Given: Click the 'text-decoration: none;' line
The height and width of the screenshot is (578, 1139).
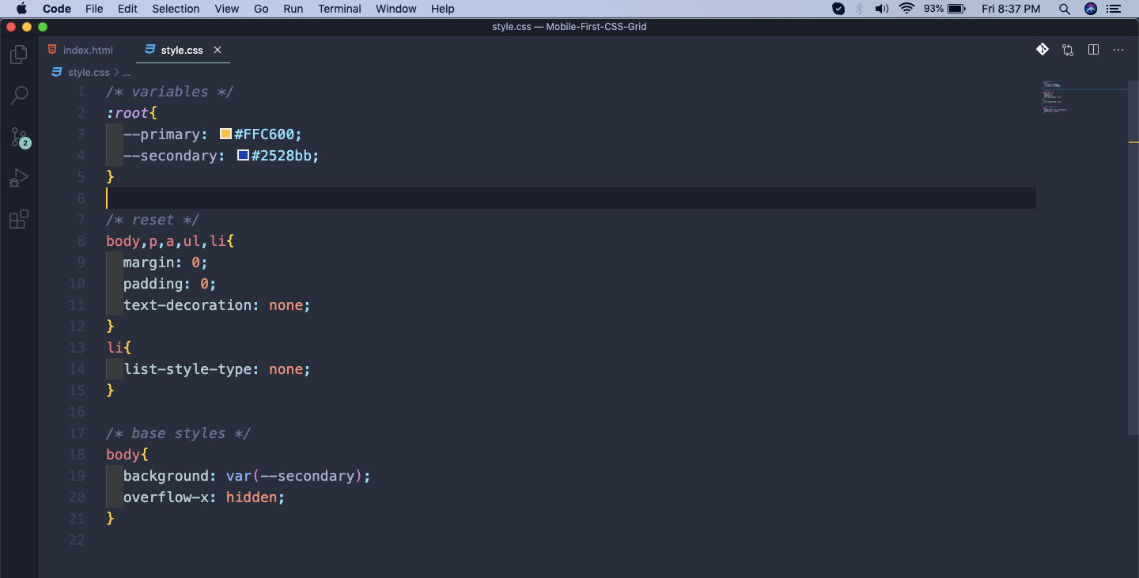Looking at the screenshot, I should coord(217,304).
